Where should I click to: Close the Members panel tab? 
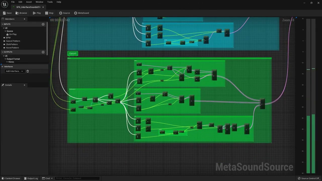click(24, 19)
